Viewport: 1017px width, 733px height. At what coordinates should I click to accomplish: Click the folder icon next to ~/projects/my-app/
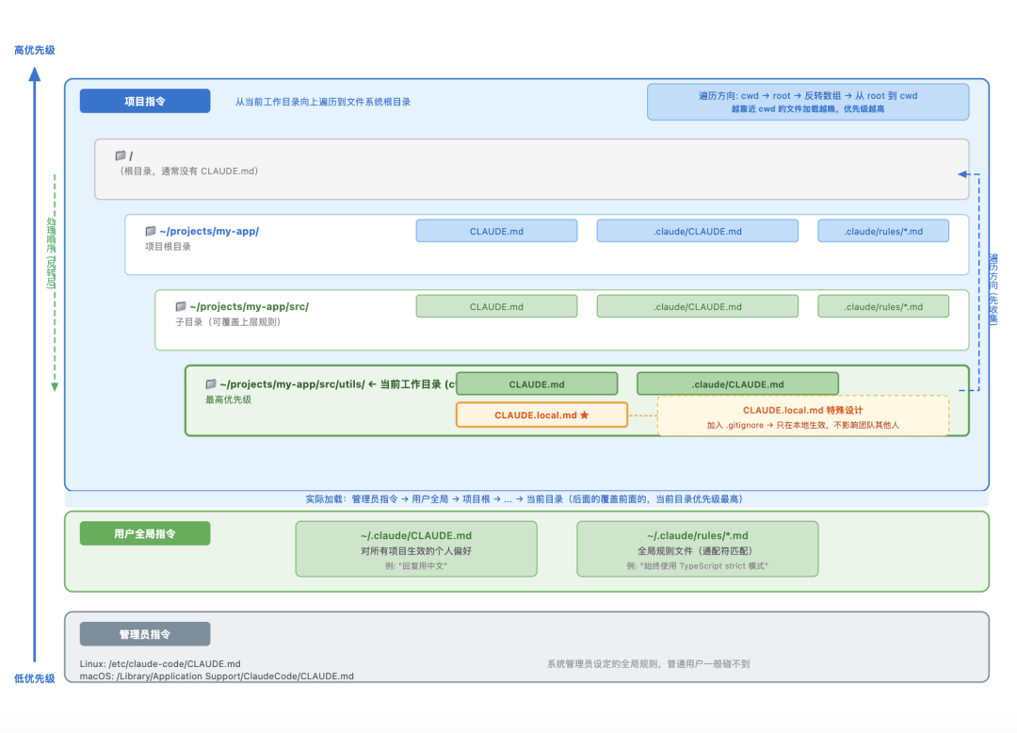coord(150,231)
